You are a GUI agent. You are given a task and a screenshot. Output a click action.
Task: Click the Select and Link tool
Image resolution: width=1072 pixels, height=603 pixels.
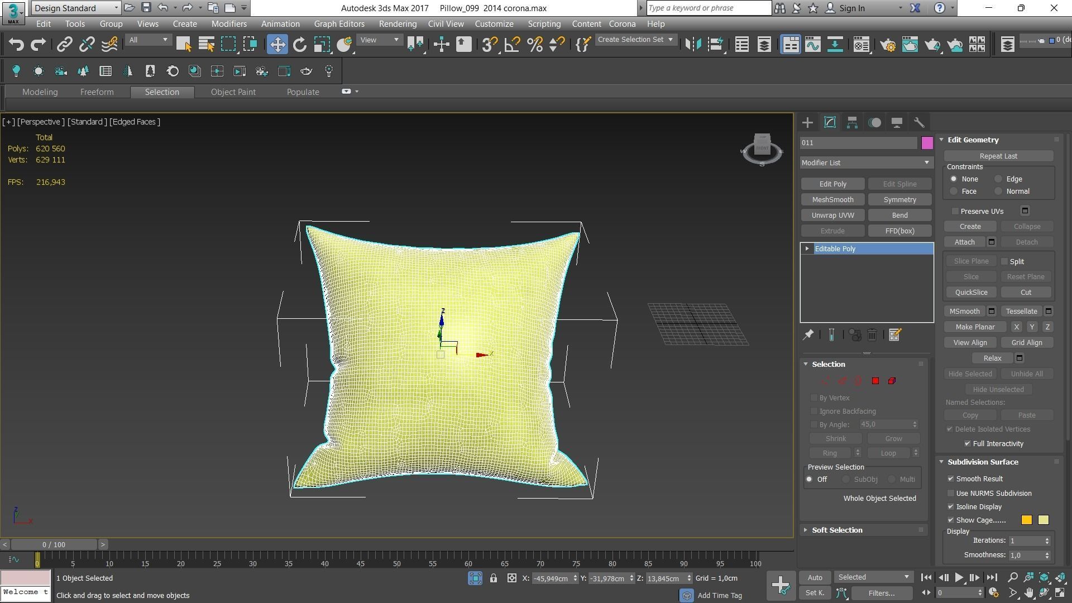pyautogui.click(x=64, y=44)
